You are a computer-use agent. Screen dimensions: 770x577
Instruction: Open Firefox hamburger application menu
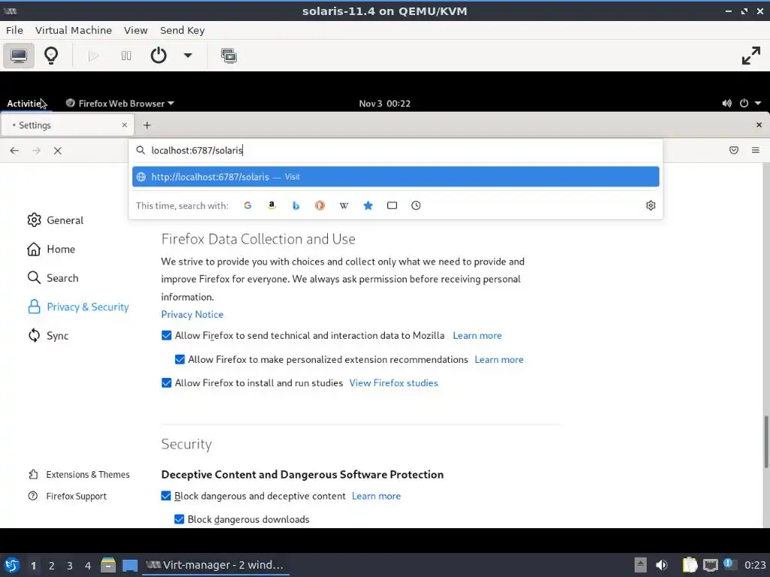tap(755, 150)
